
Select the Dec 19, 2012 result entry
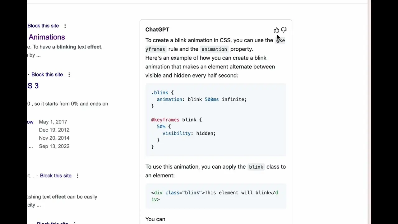(x=54, y=130)
